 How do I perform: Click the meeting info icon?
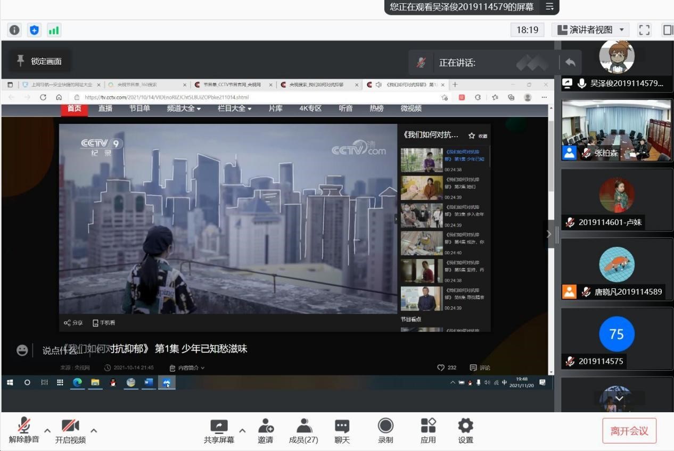[15, 30]
